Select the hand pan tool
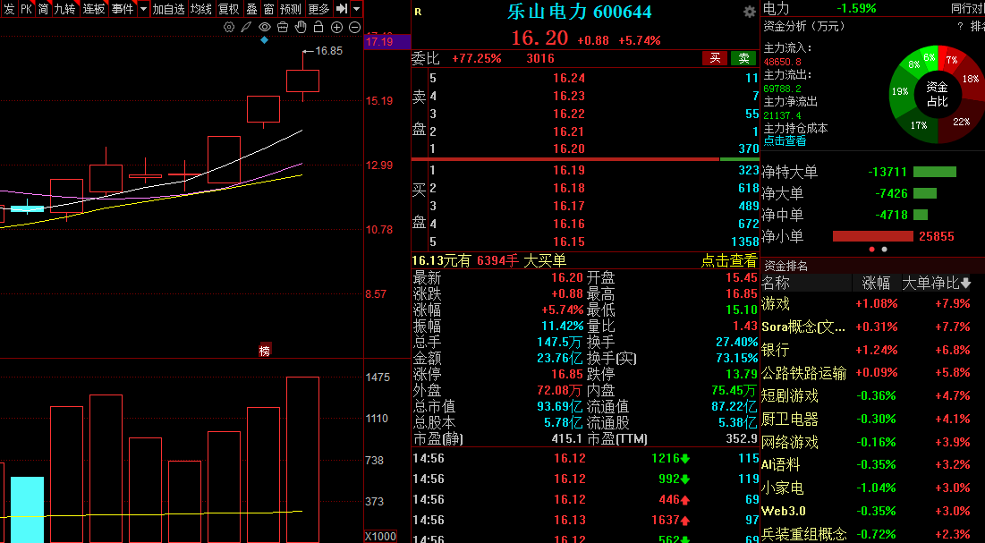The image size is (985, 543). point(301,27)
